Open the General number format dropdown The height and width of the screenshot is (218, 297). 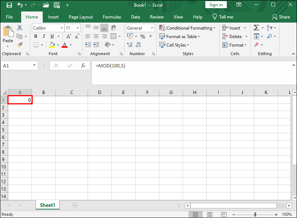pyautogui.click(x=152, y=28)
